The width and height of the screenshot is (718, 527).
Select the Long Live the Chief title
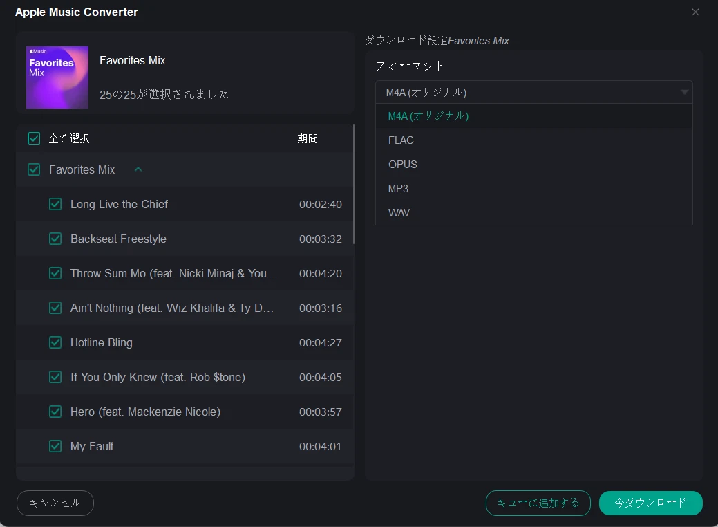coord(119,205)
